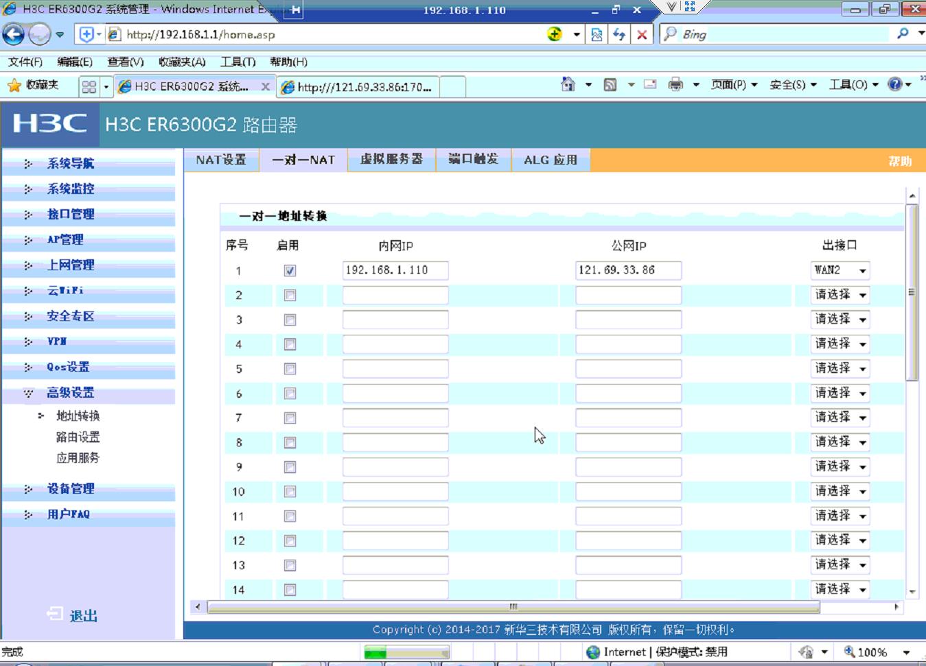This screenshot has width=926, height=666.
Task: Click the Compatibility View icon
Action: (597, 34)
